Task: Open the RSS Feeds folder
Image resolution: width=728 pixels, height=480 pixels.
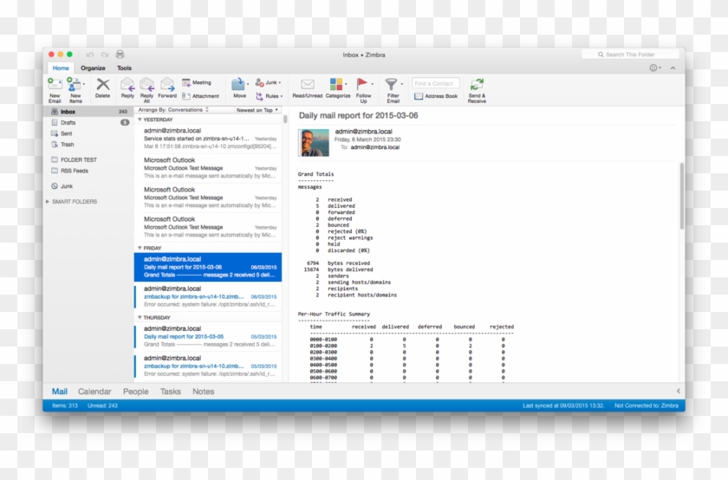Action: click(x=88, y=171)
